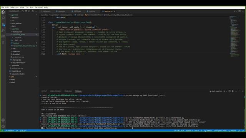Open the Terminal menu

coord(38,7)
